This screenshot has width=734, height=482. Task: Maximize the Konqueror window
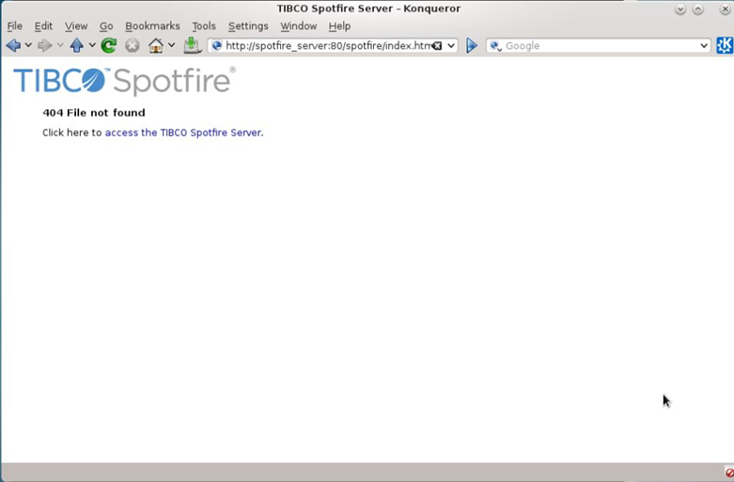coord(698,8)
